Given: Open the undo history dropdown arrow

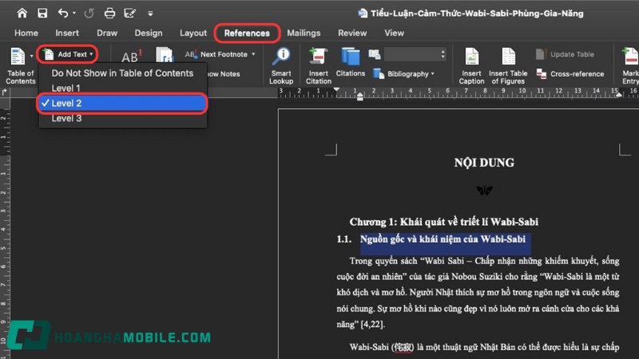Looking at the screenshot, I should point(74,13).
